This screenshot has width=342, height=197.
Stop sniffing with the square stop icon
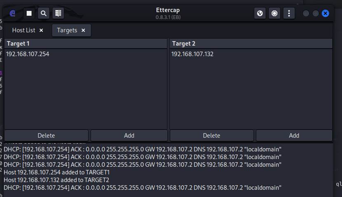(x=29, y=13)
